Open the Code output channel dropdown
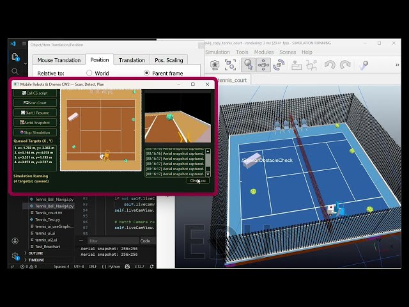Image resolution: width=409 pixels, height=307 pixels. point(147,241)
